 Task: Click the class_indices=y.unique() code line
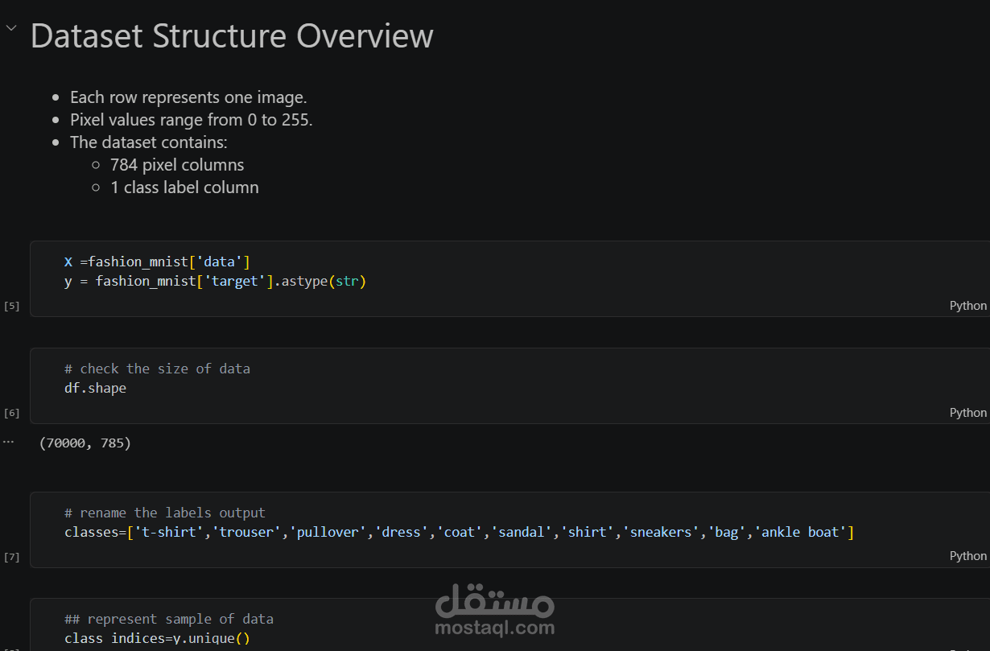(x=157, y=638)
